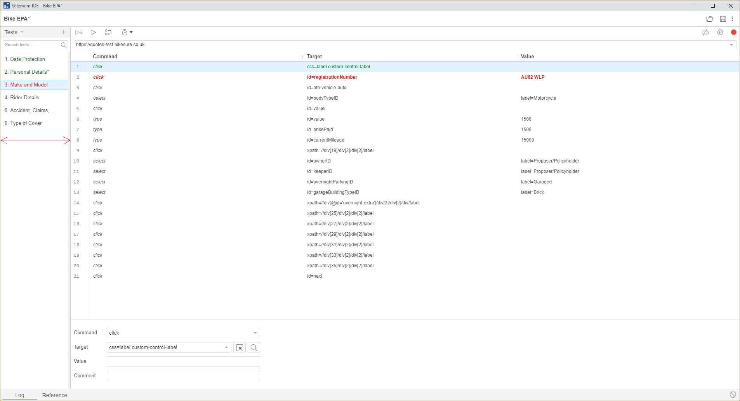Viewport: 740px width, 401px height.
Task: Toggle pause on exceptions
Action: click(x=721, y=32)
